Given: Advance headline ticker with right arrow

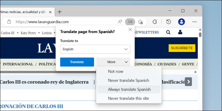Looking at the screenshot, I should point(188,82).
